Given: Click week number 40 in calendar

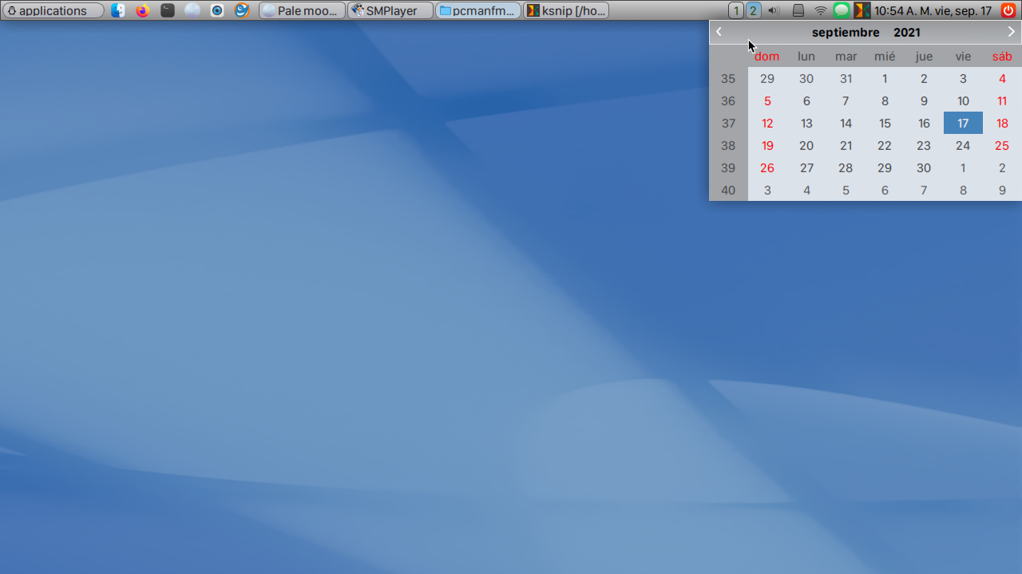Looking at the screenshot, I should pyautogui.click(x=728, y=190).
